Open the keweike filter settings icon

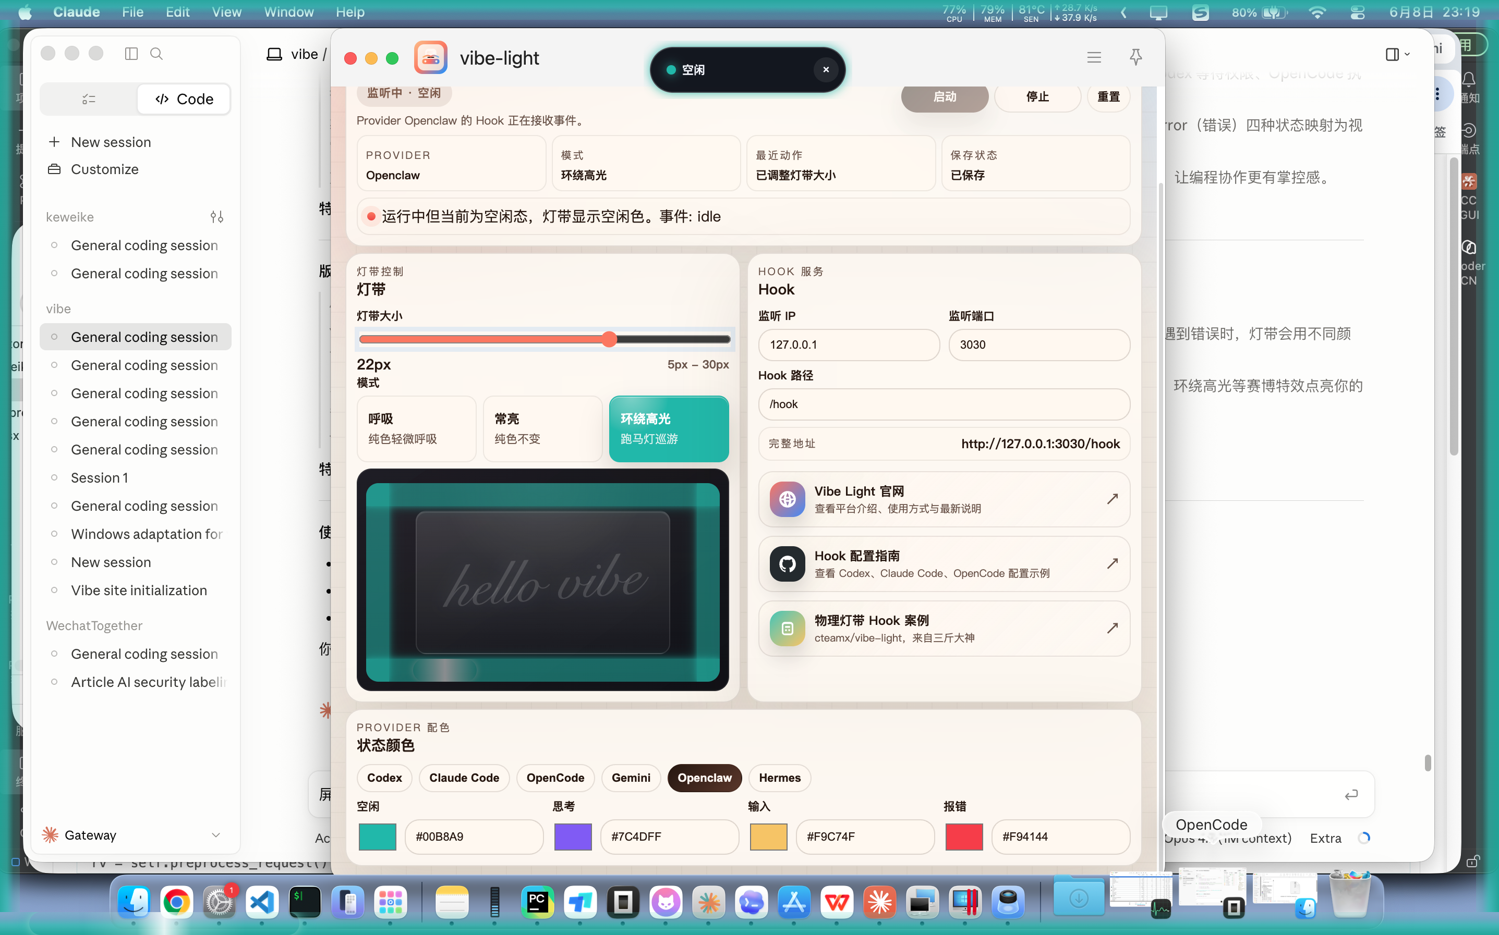point(216,217)
